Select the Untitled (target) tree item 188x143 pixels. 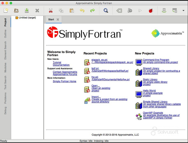pyautogui.click(x=26, y=18)
